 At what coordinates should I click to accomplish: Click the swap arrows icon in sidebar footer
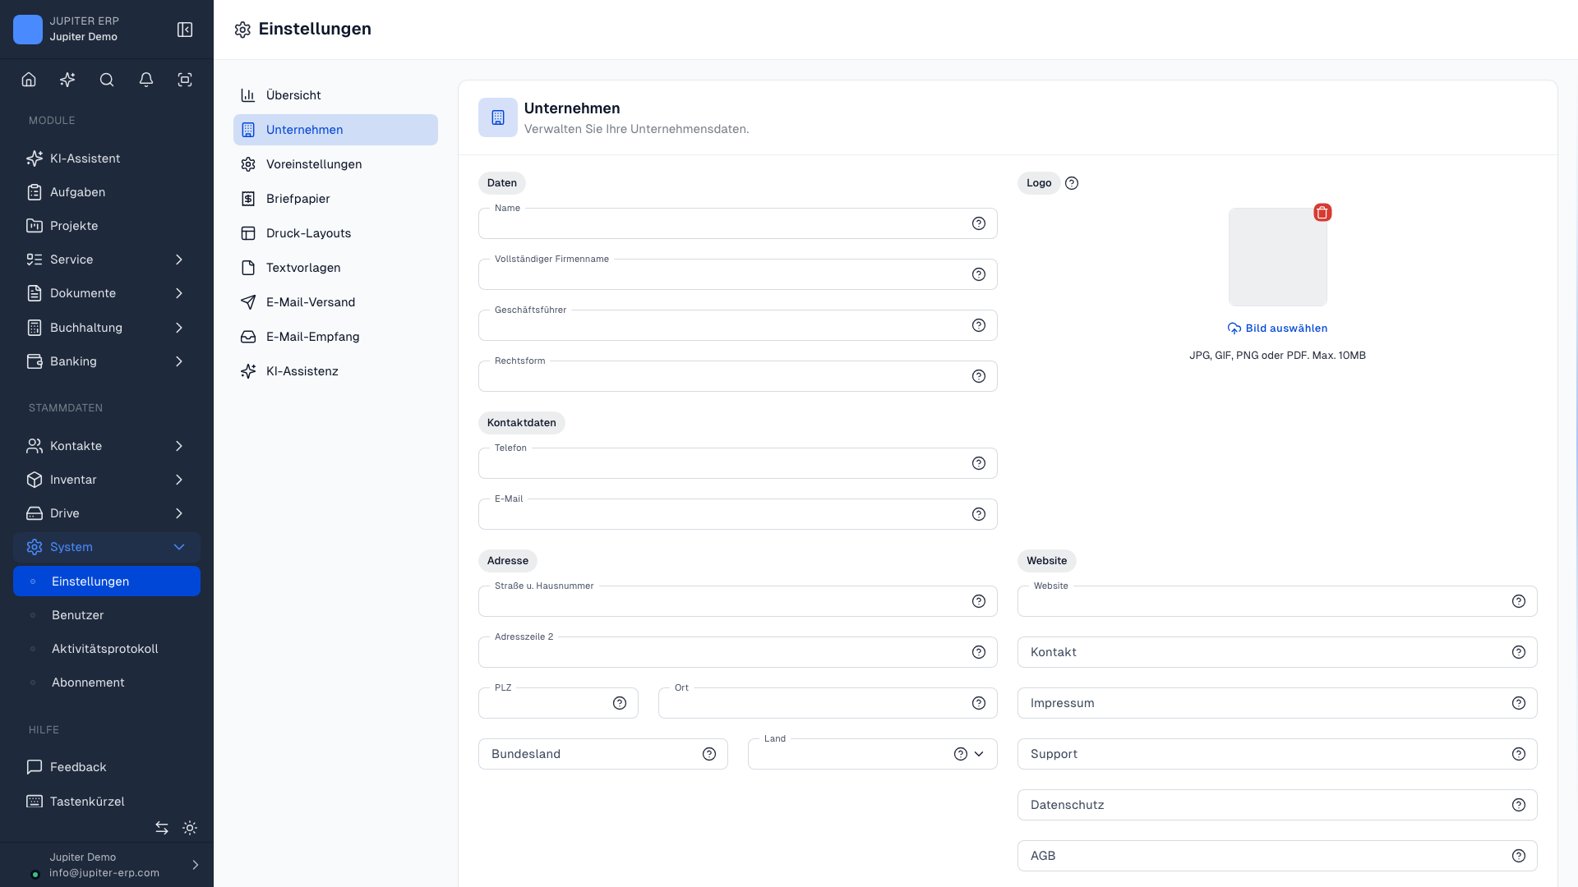[x=162, y=828]
